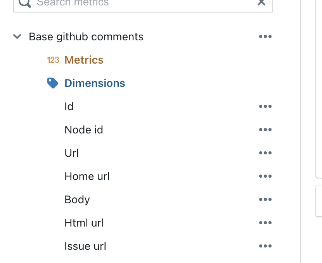Open the three-dot menu for Html url
Screen dimensions: 322x263
pyautogui.click(x=265, y=223)
